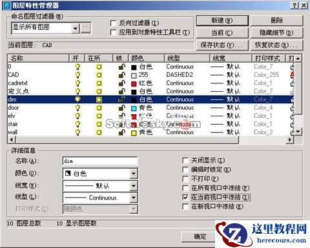
Task: Click the plot printer icon for CAD layer
Action: 293,75
